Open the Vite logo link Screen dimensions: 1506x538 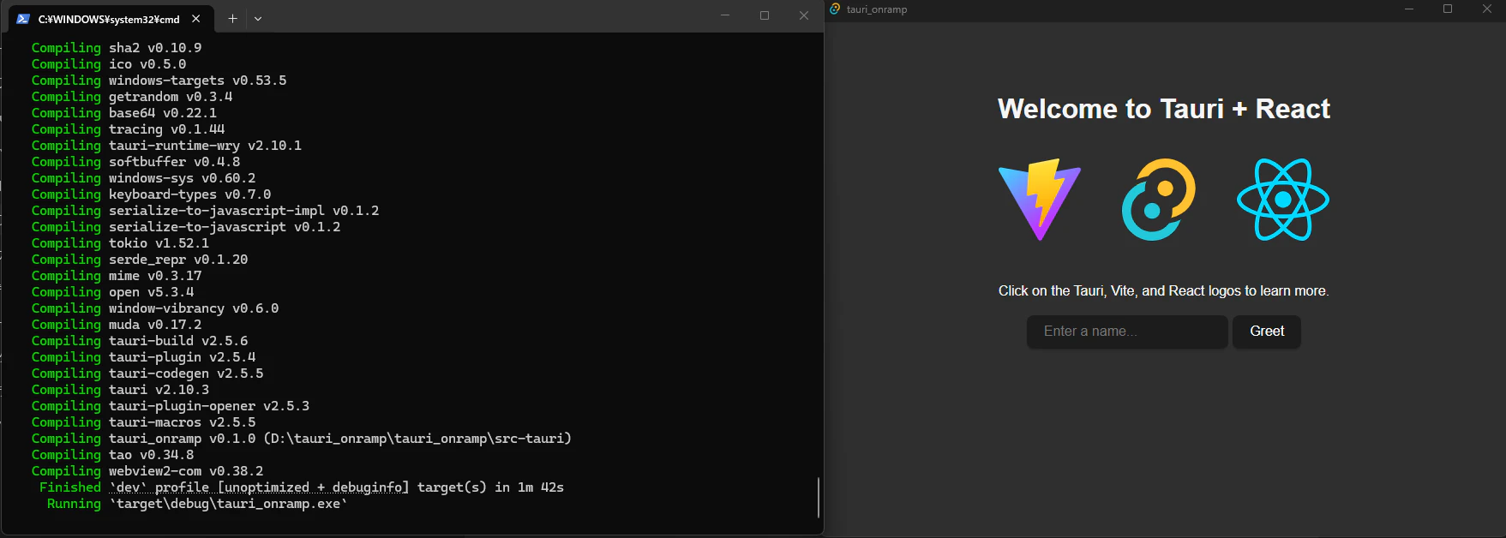point(1040,200)
